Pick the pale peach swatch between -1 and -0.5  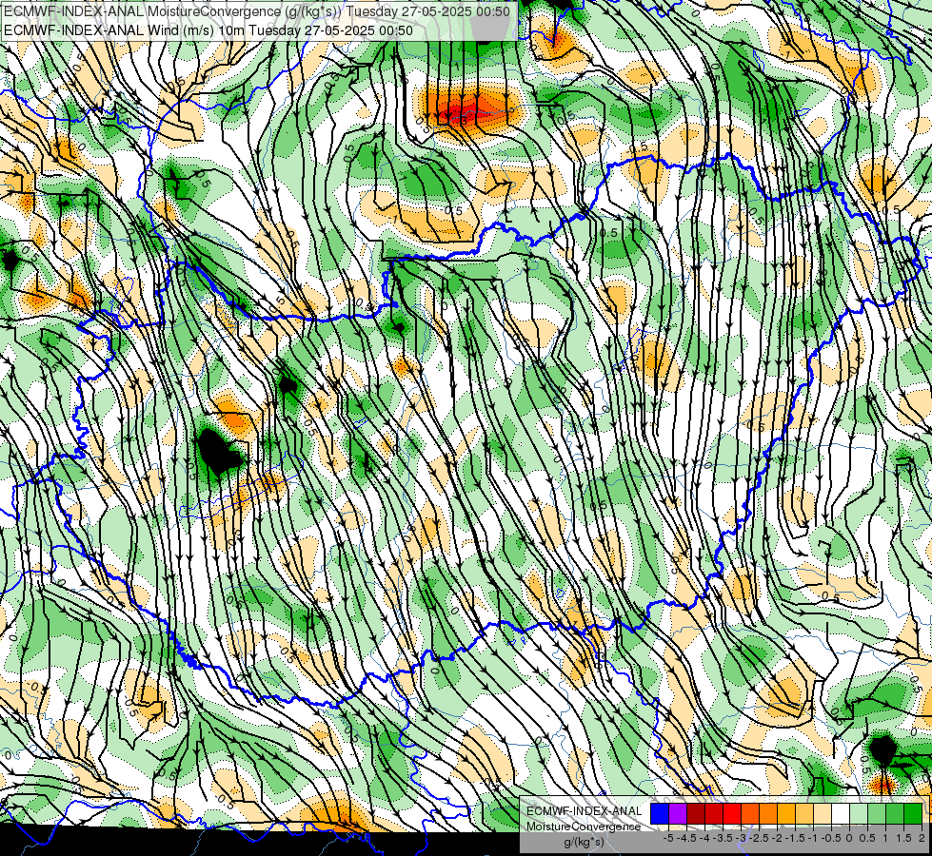(823, 814)
